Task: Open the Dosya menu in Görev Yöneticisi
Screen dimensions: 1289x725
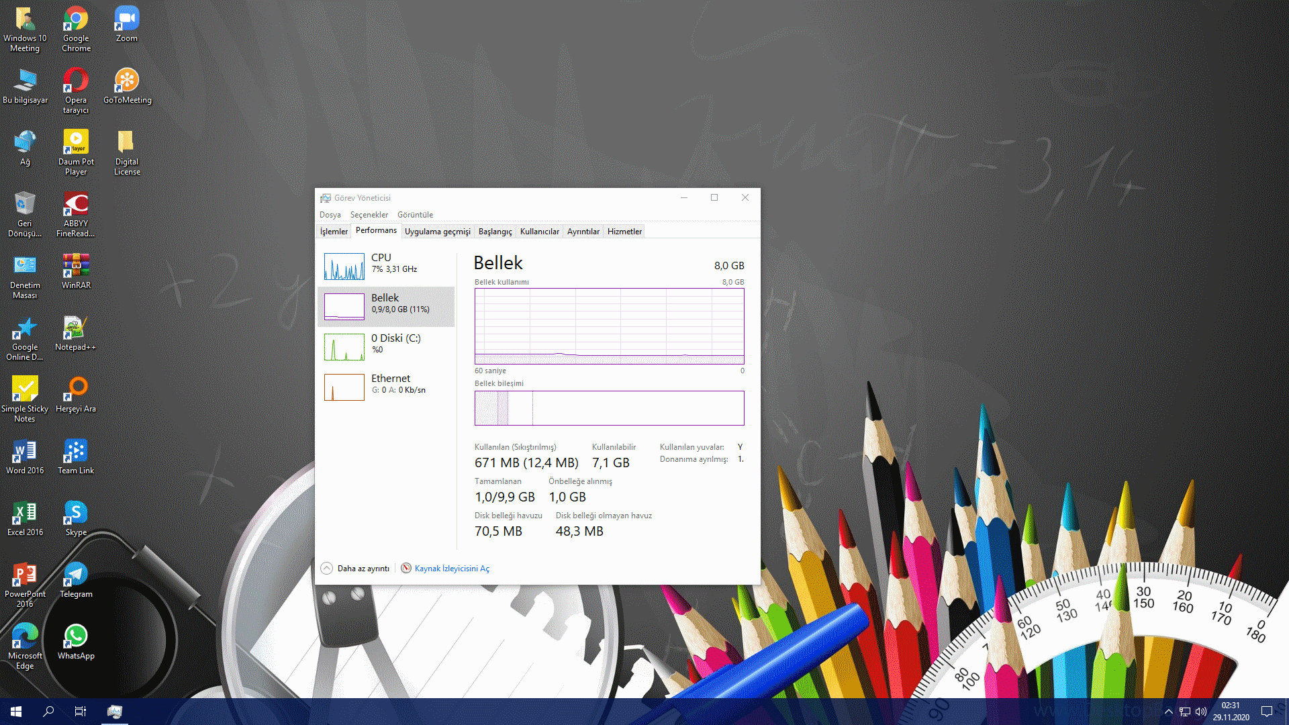Action: pyautogui.click(x=330, y=215)
